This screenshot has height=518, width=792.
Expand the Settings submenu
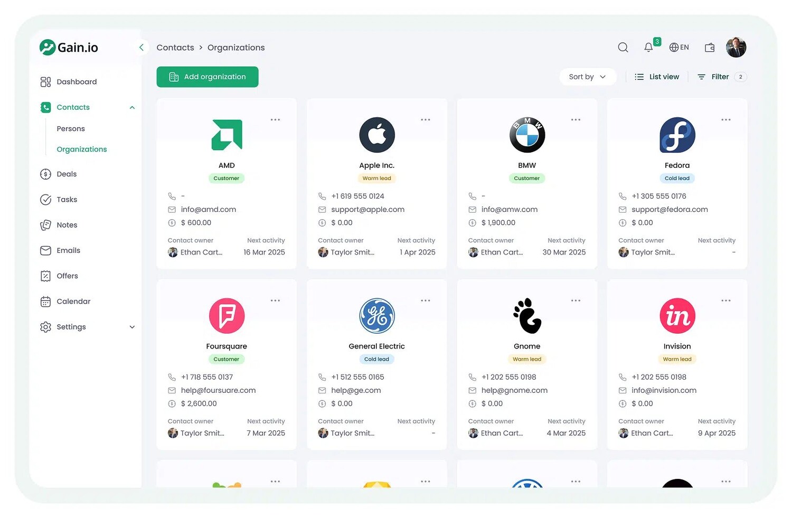pyautogui.click(x=132, y=327)
